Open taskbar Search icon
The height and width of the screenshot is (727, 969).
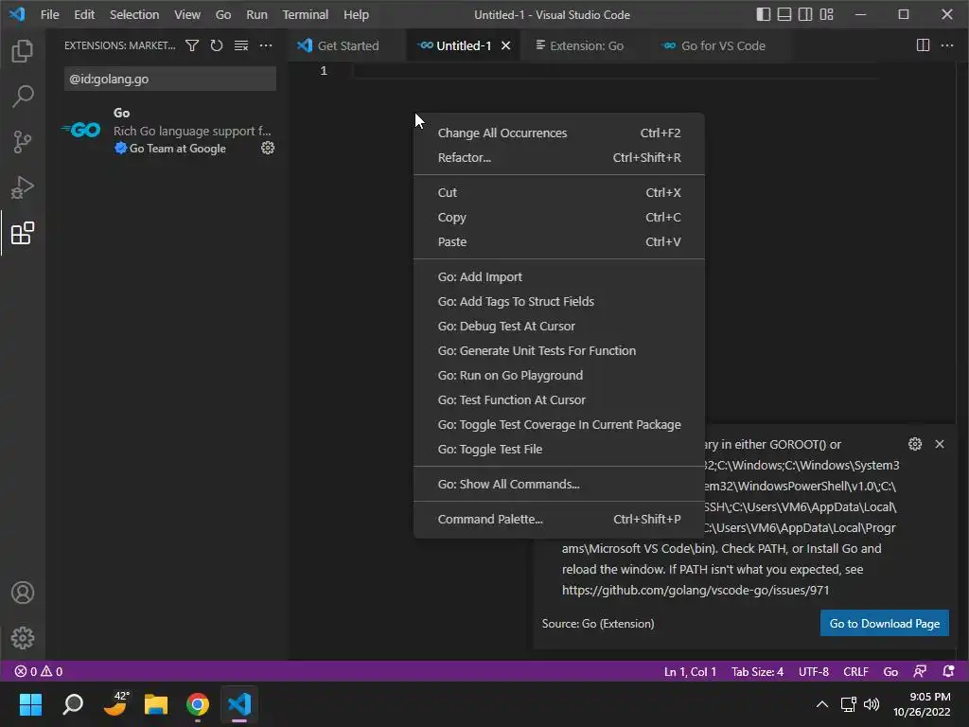coord(73,704)
